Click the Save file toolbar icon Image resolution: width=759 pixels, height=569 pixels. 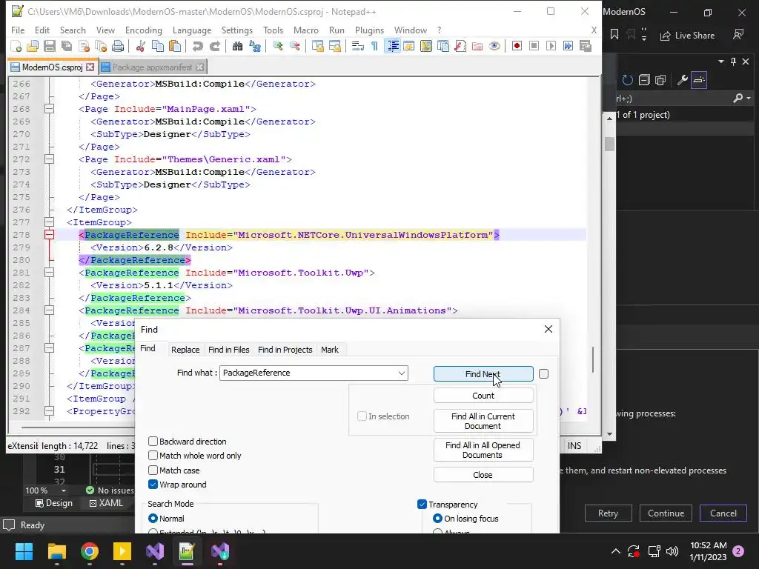coord(50,47)
